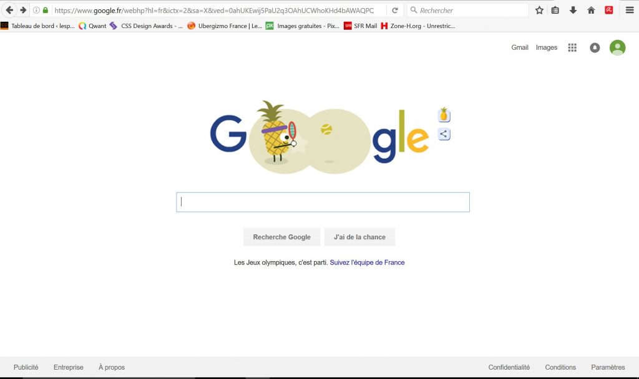Click the forward navigation arrow
639x379 pixels.
point(23,10)
